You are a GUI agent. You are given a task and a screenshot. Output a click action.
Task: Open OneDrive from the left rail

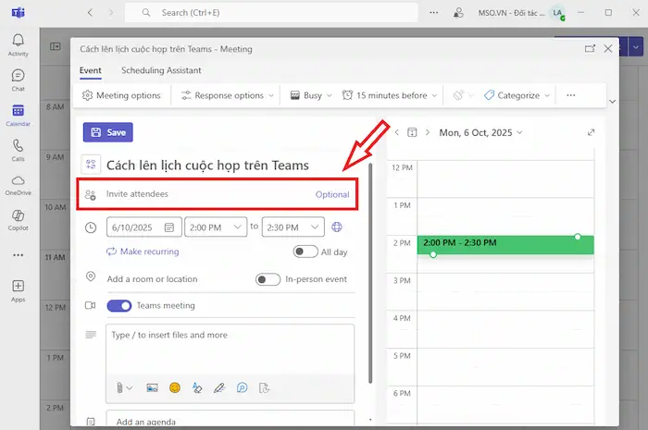(x=18, y=184)
